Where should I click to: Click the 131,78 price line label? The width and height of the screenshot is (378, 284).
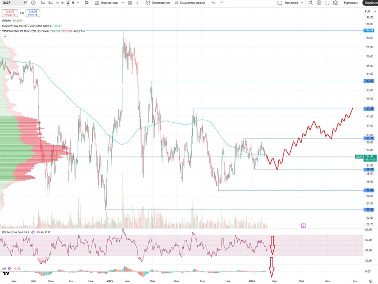tap(369, 138)
